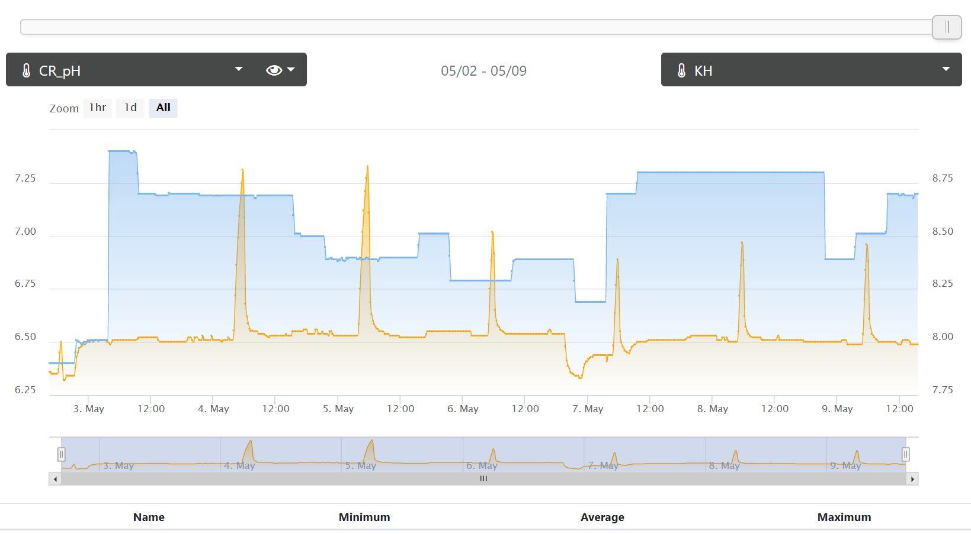Set chart zoom to 1d
Image resolution: width=971 pixels, height=534 pixels.
pos(130,108)
